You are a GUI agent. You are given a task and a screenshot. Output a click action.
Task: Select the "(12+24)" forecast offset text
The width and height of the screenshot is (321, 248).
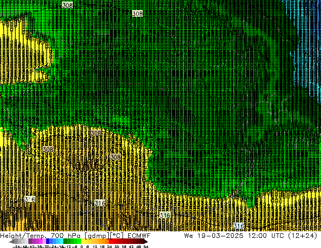click(303, 236)
